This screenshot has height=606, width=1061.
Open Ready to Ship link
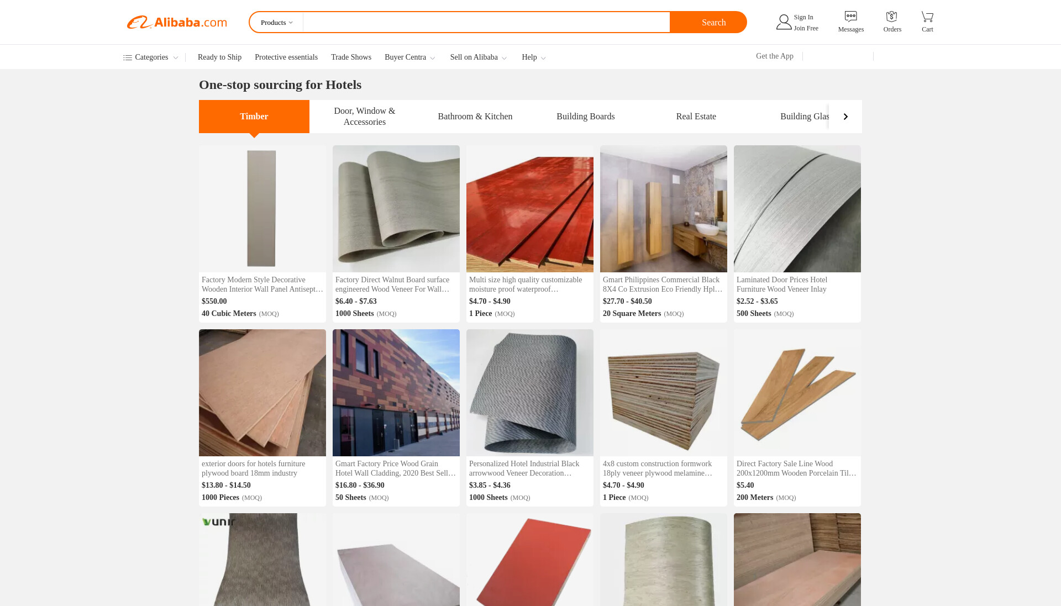click(219, 57)
